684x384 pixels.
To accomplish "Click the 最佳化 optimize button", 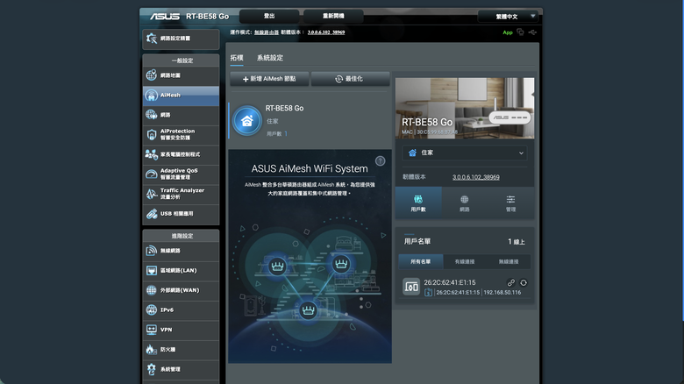I will tap(350, 79).
